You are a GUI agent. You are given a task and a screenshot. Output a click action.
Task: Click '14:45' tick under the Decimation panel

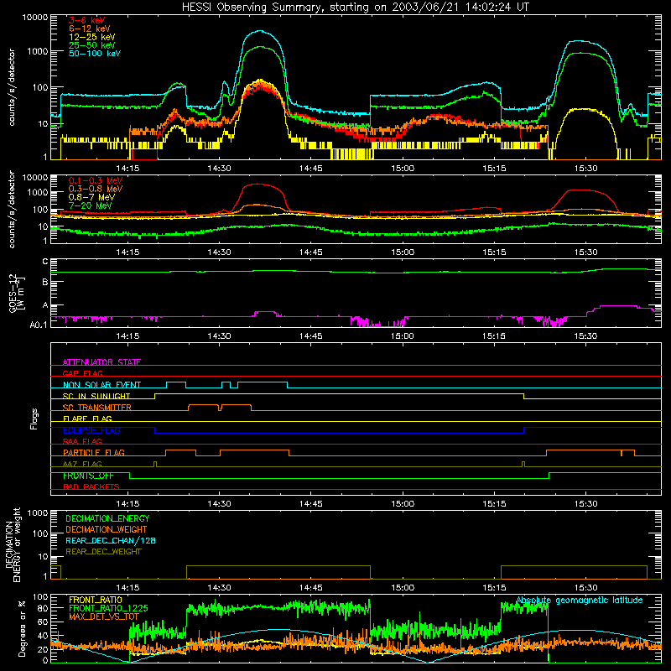pyautogui.click(x=310, y=588)
